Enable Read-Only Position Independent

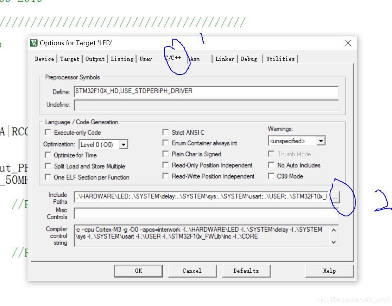(x=165, y=165)
